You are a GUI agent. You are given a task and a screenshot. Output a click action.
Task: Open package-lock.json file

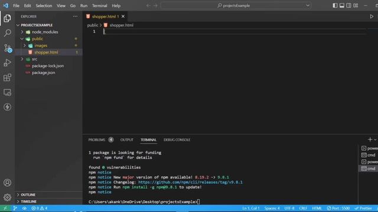point(48,65)
